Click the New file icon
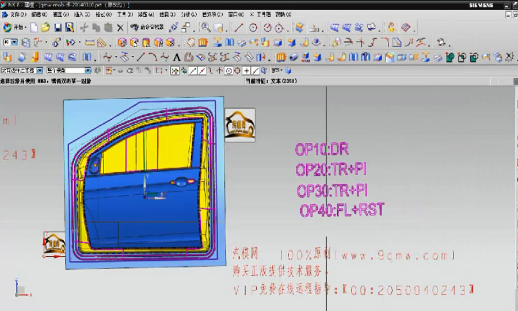 (x=34, y=27)
